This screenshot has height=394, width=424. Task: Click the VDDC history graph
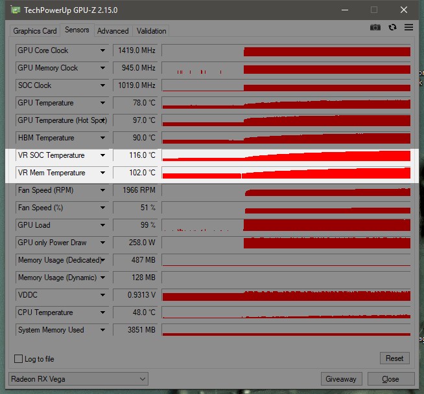[x=286, y=295]
